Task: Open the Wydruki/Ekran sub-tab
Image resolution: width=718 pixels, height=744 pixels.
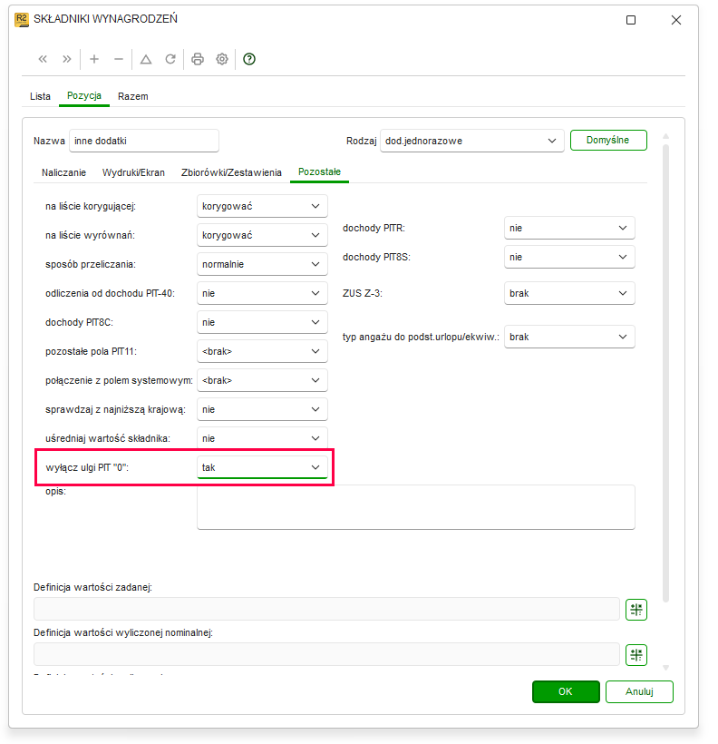Action: tap(134, 172)
